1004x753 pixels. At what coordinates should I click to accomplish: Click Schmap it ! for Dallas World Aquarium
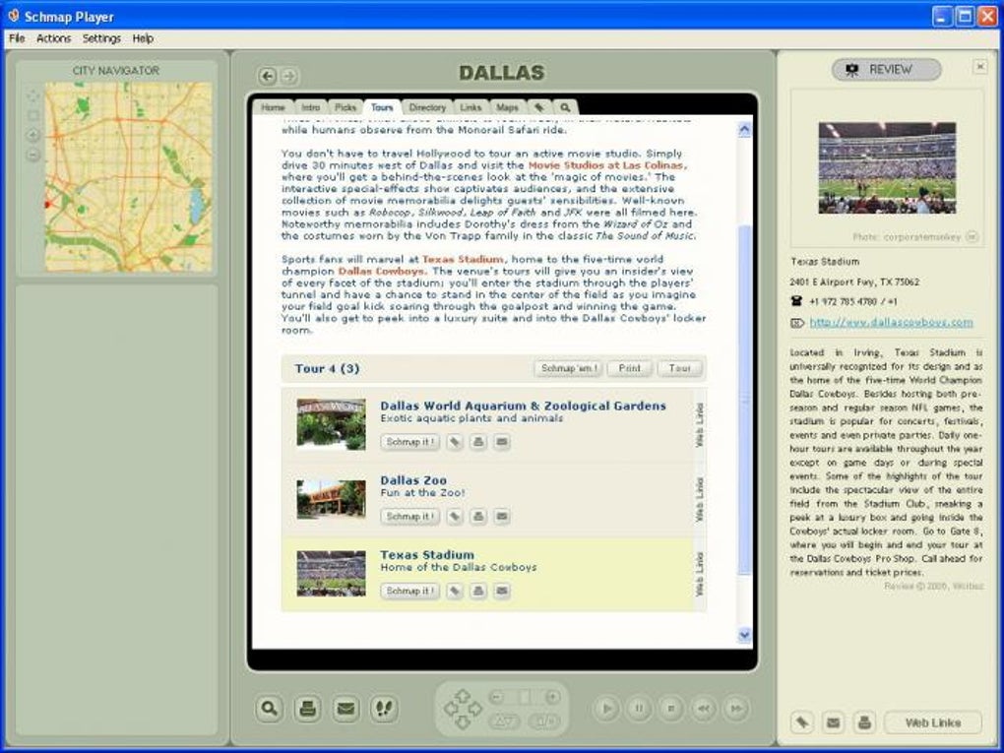coord(409,442)
